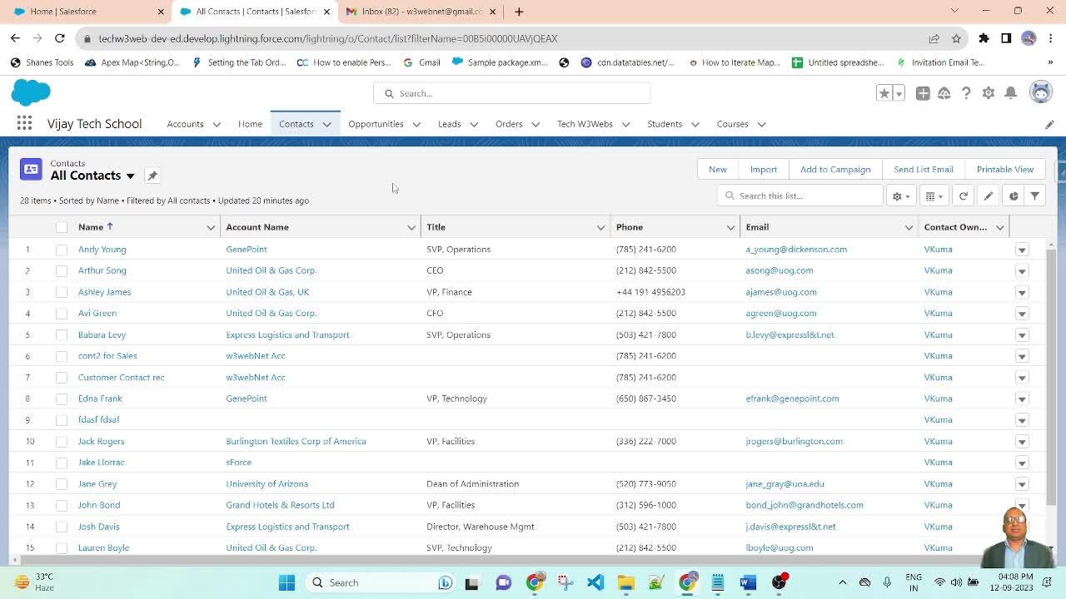1066x599 pixels.
Task: Pin the All Contacts list view
Action: 152,176
